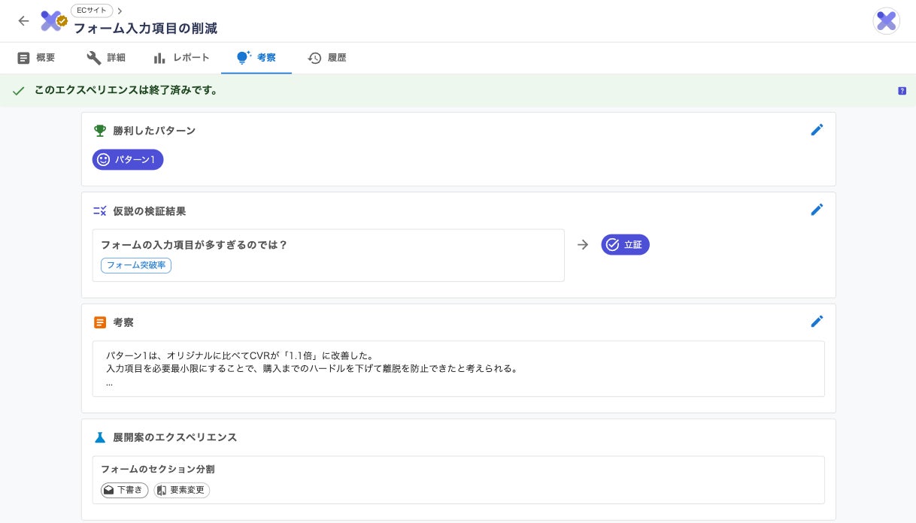916x523 pixels.
Task: Click the chevron next to ECサイト
Action: click(120, 11)
